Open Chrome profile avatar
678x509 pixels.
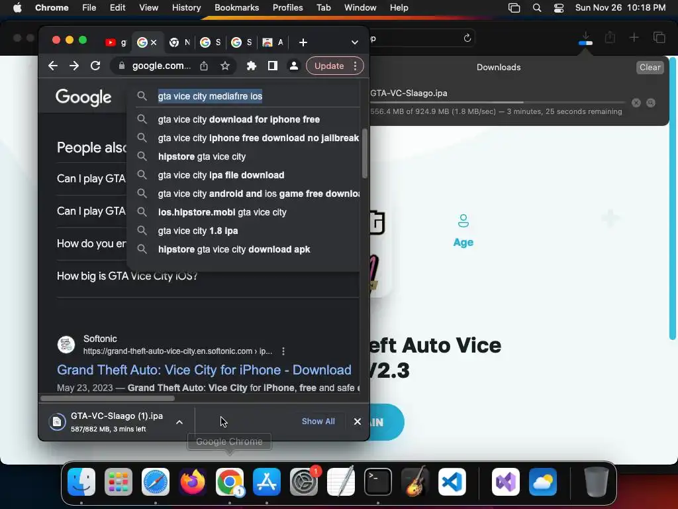coord(293,66)
